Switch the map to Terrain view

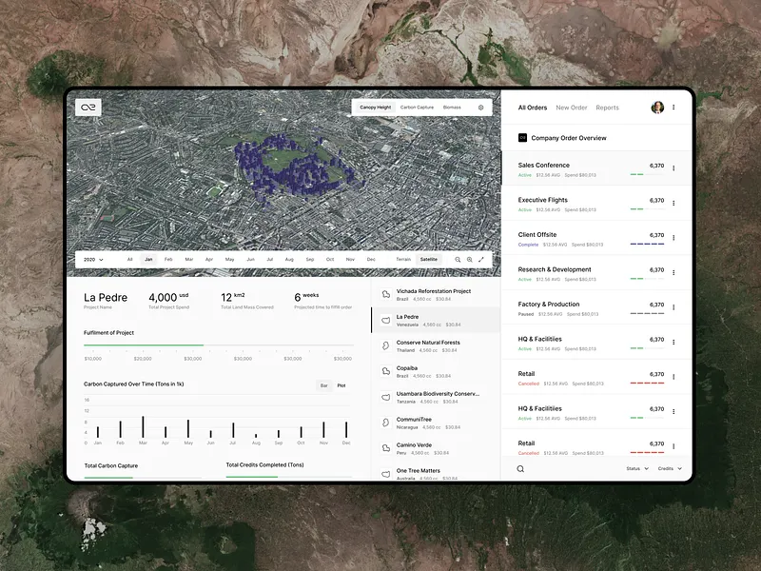400,259
